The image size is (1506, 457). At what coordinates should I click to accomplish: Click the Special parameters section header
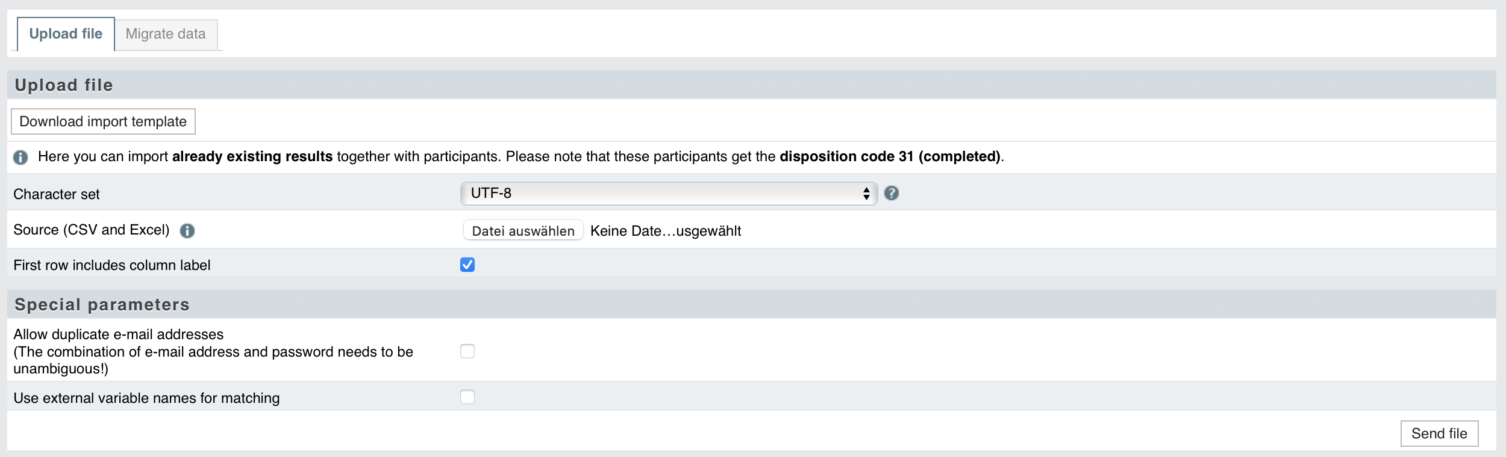(x=752, y=304)
